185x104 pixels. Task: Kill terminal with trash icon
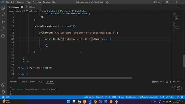tap(171, 81)
